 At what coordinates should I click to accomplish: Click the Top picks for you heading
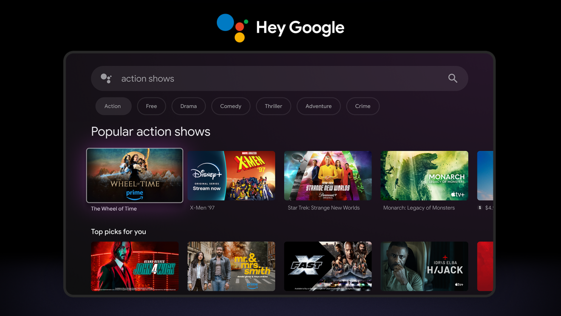point(119,232)
